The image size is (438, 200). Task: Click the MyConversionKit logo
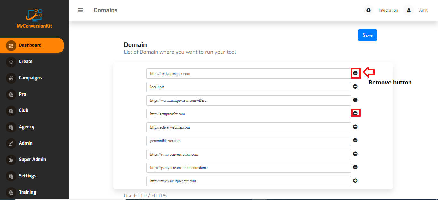pos(34,18)
